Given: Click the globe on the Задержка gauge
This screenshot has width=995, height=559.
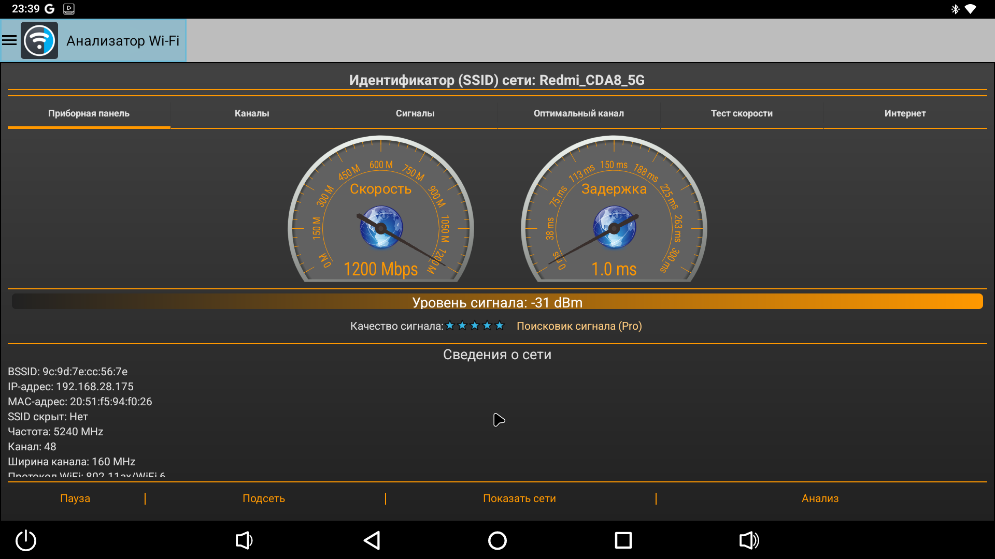Looking at the screenshot, I should [614, 227].
